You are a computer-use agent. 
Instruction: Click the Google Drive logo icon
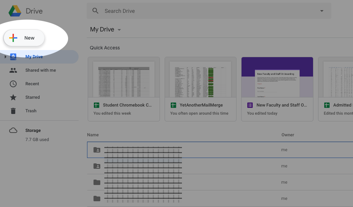click(x=15, y=11)
